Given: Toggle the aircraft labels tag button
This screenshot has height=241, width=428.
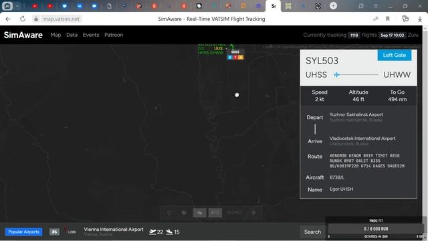Looking at the screenshot, I should pos(184,213).
